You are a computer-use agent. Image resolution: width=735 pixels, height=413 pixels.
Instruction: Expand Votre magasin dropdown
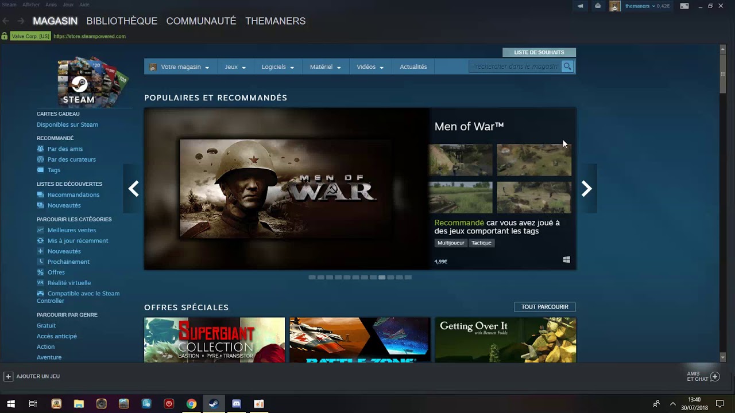179,67
